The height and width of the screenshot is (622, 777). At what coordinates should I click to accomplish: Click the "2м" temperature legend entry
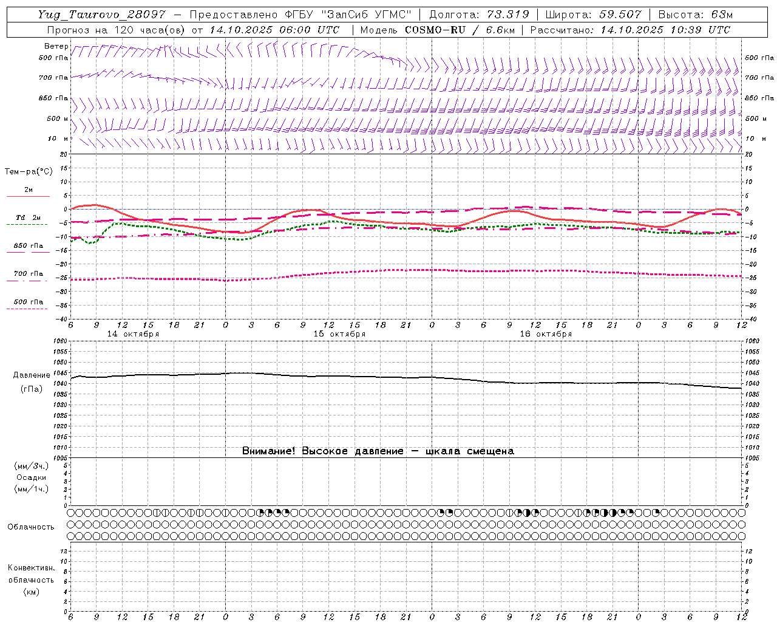click(29, 190)
